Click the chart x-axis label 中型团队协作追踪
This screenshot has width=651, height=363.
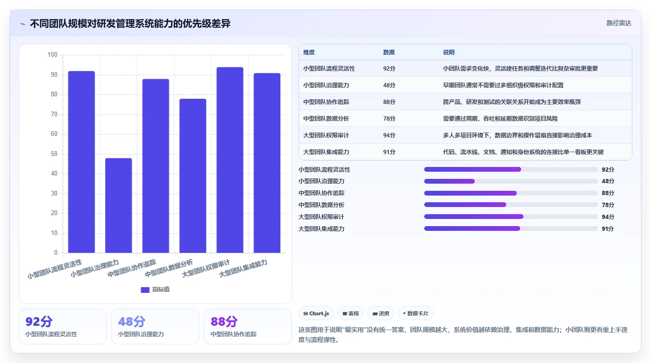pyautogui.click(x=132, y=268)
